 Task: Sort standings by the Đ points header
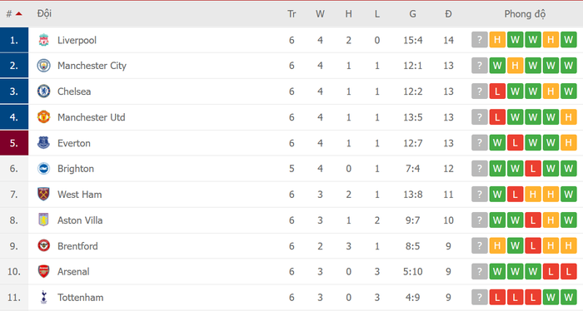[448, 14]
